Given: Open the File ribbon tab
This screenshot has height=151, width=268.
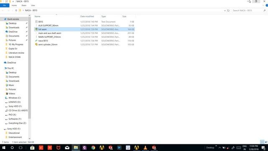Looking at the screenshot, I should tap(5, 5).
